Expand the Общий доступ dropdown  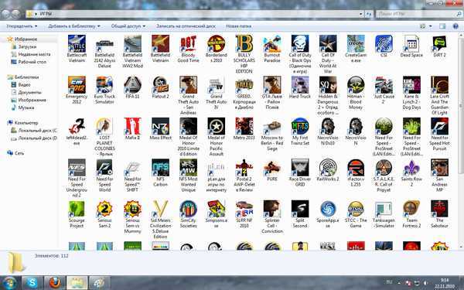(128, 26)
